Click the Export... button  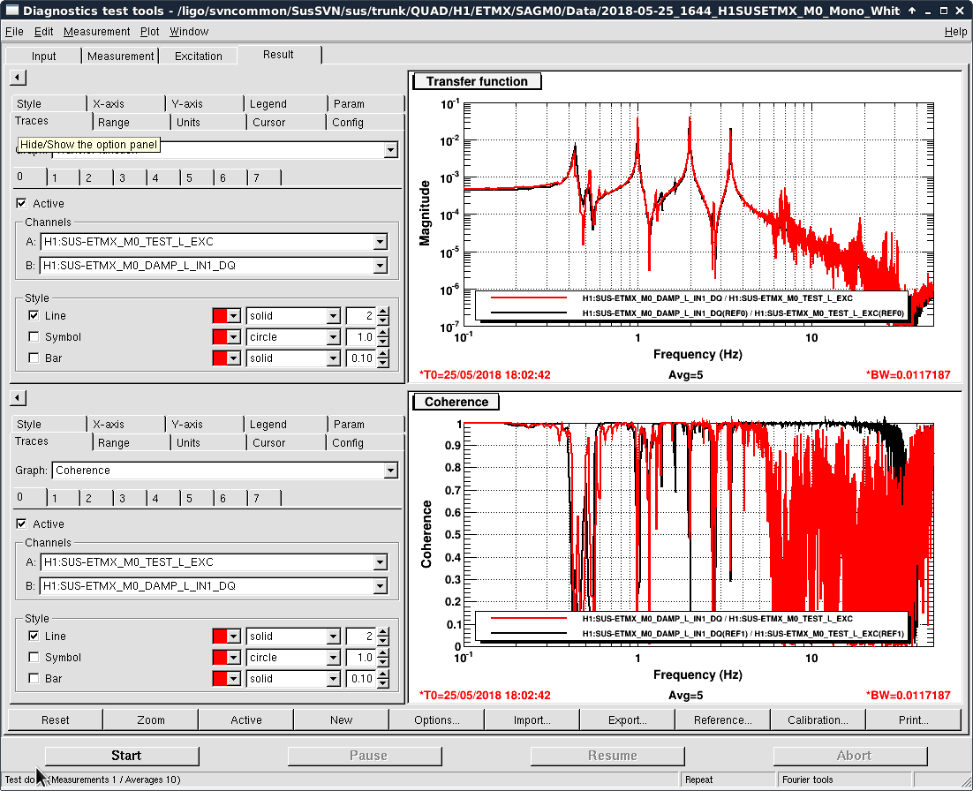[627, 720]
